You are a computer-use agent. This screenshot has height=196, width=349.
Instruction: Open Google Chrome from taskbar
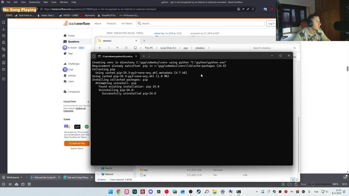pyautogui.click(x=119, y=192)
